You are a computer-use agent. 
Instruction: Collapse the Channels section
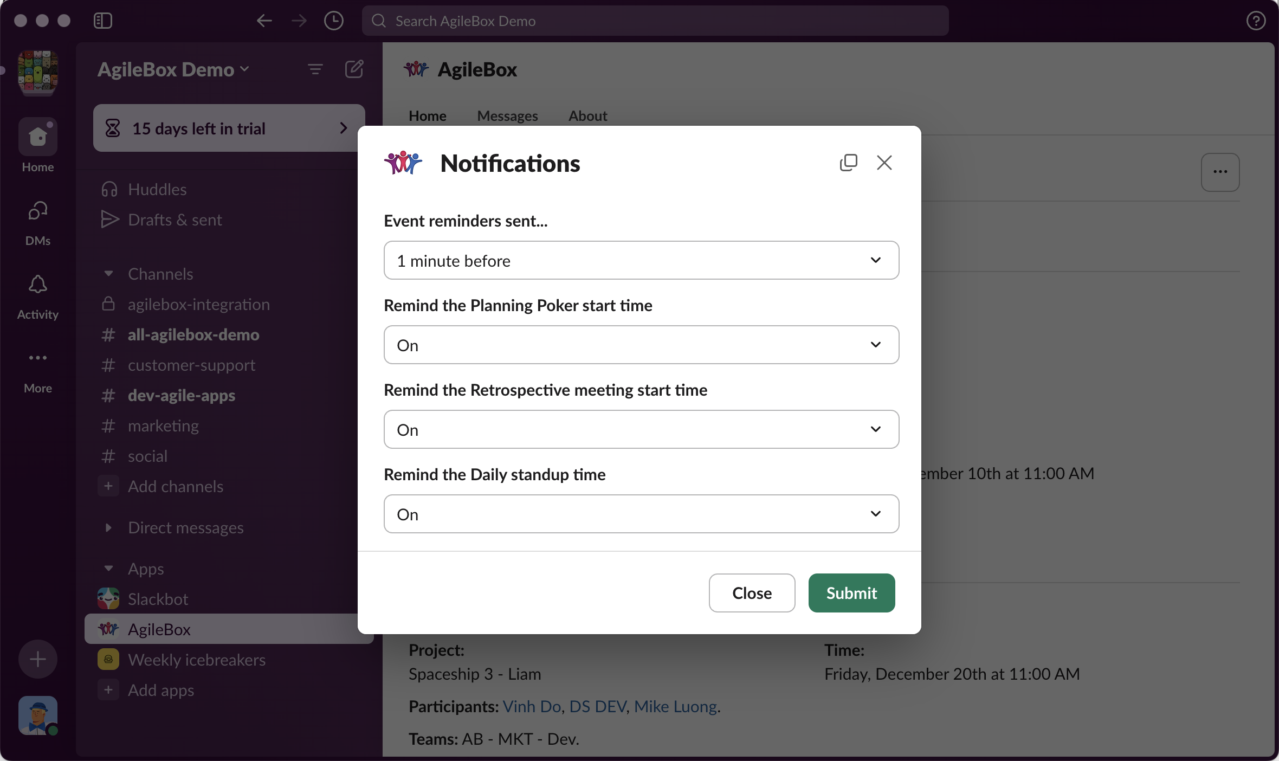point(108,274)
